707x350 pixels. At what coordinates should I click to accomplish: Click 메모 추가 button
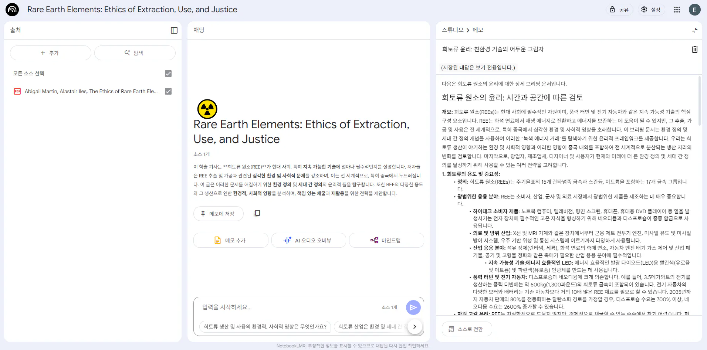coord(231,240)
